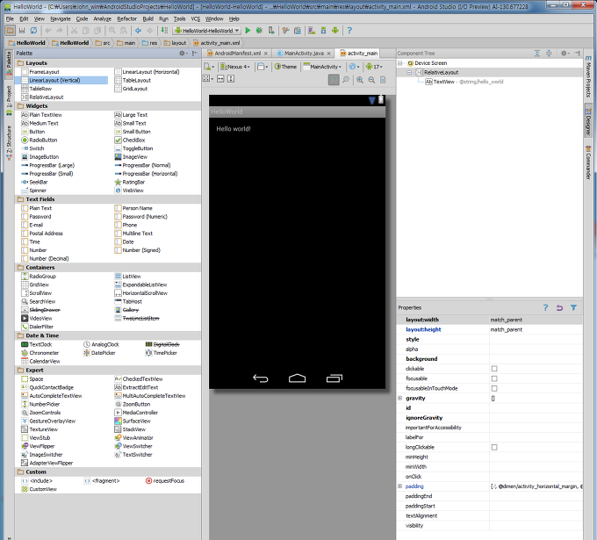
Task: Click Expand All icon in Component Tree header
Action: 537,54
